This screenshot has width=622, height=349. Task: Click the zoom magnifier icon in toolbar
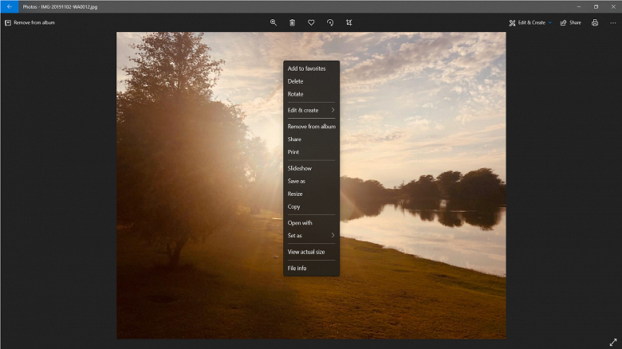click(274, 22)
